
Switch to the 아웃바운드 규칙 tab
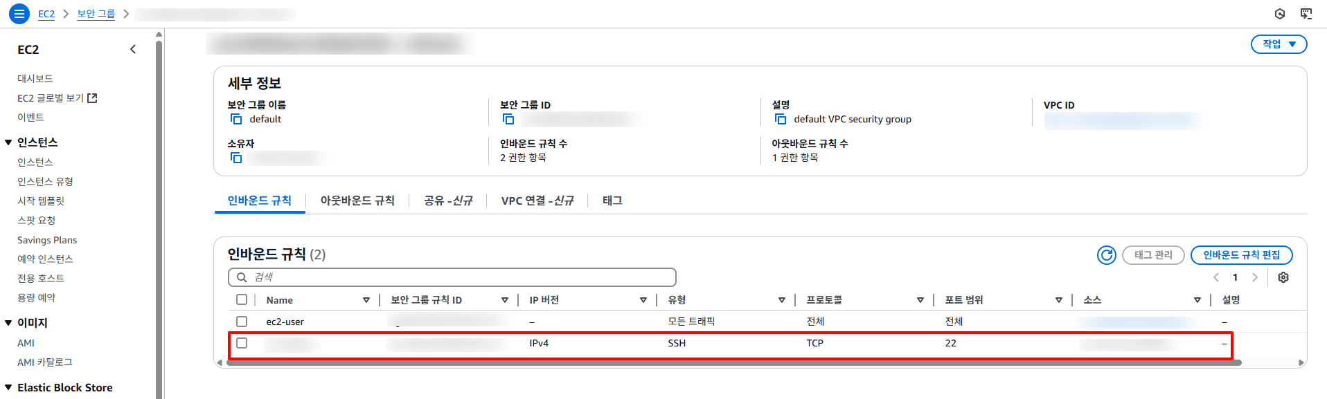357,201
